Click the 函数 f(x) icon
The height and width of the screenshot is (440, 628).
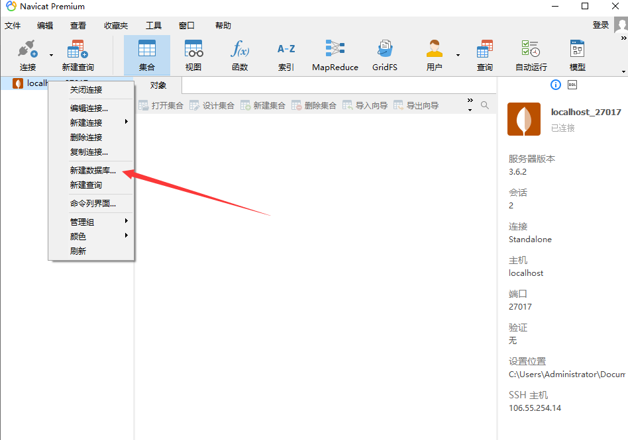tap(240, 54)
